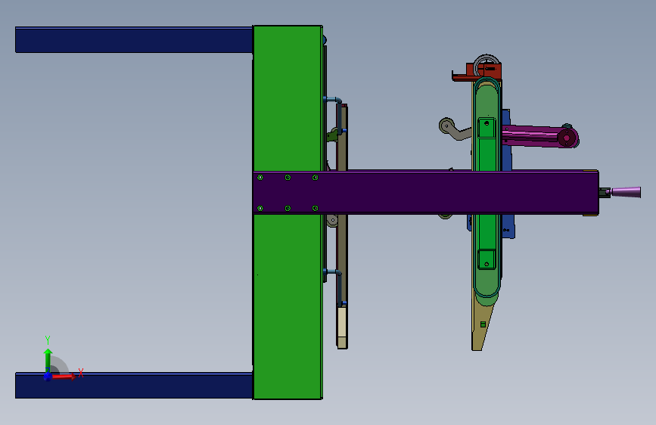
Task: Select the lower green mounting block on the belt
Action: pos(487,259)
